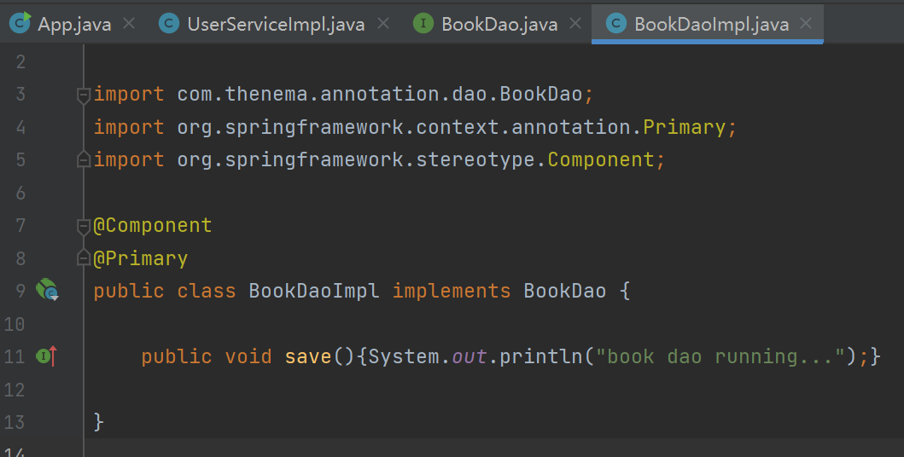Click the void keyword on line 11
The height and width of the screenshot is (457, 904).
pyautogui.click(x=248, y=357)
